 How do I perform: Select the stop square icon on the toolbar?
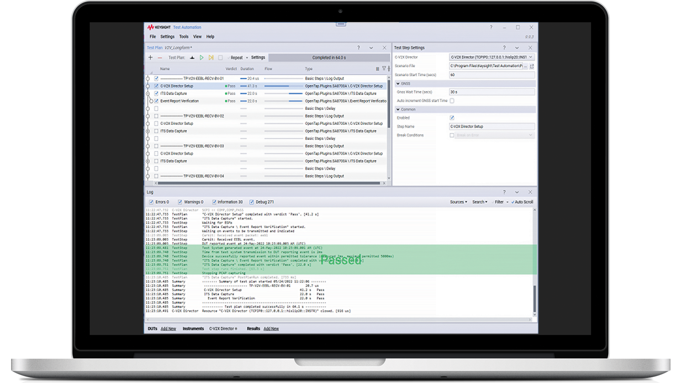[x=220, y=57]
